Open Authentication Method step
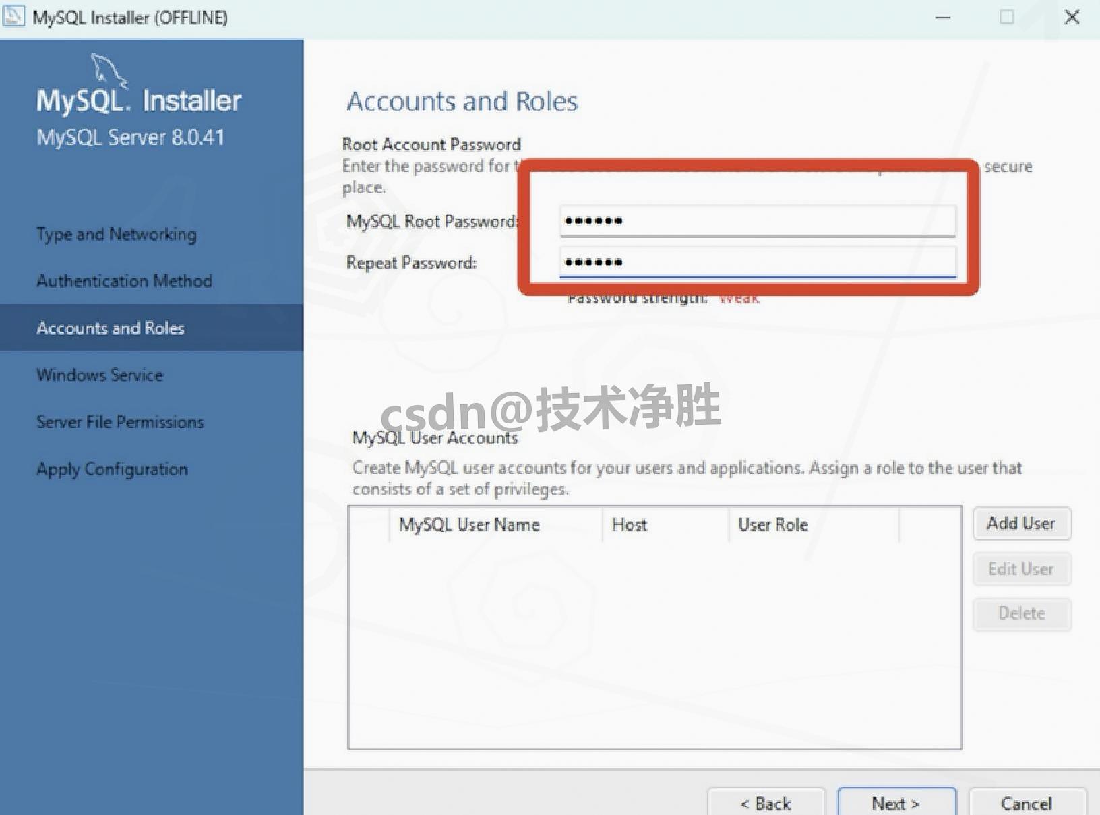Viewport: 1100px width, 815px height. tap(125, 280)
